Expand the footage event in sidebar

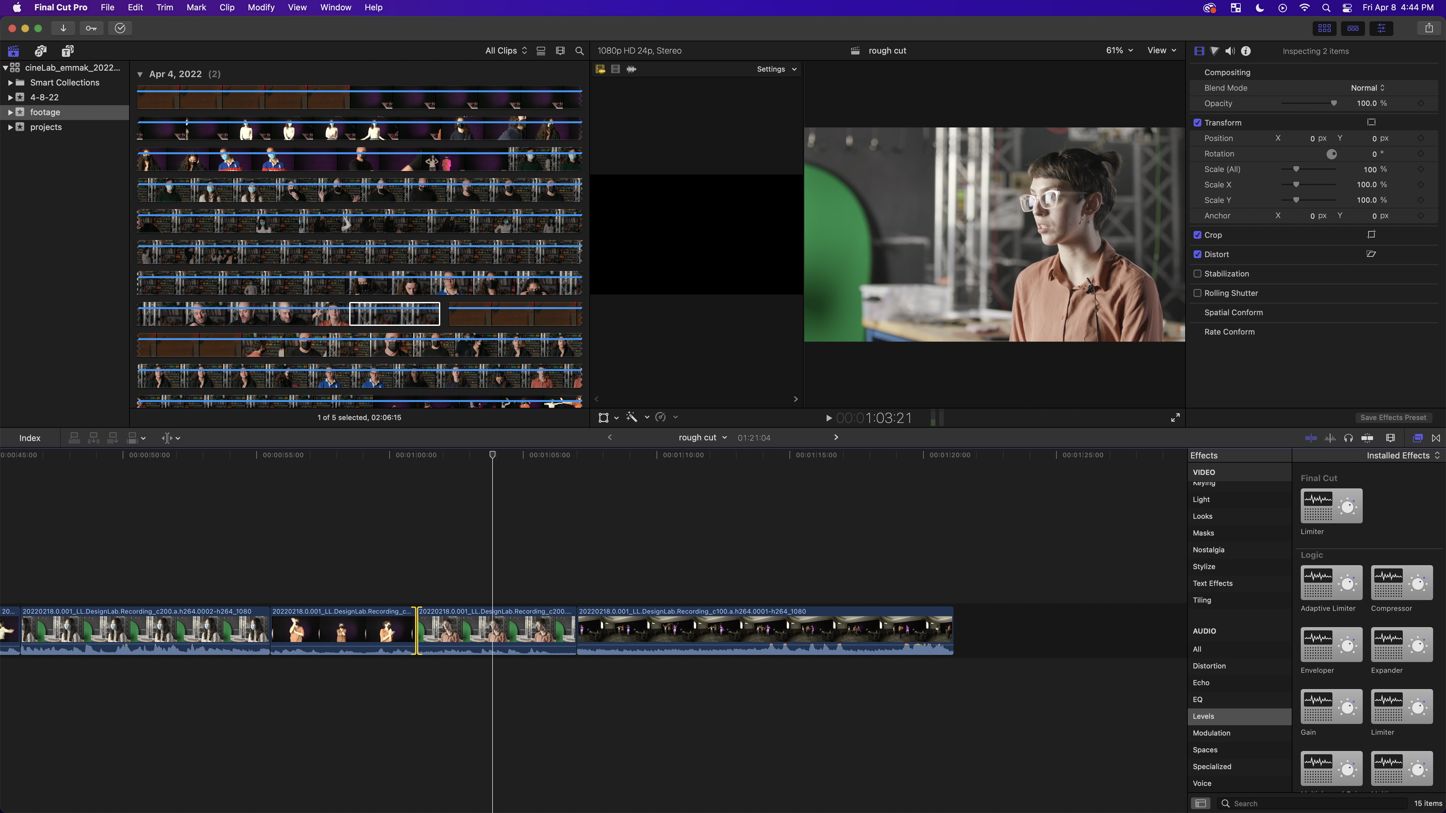pyautogui.click(x=10, y=112)
